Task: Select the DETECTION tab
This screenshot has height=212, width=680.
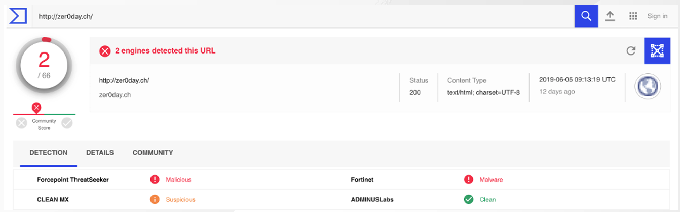Action: pos(49,153)
